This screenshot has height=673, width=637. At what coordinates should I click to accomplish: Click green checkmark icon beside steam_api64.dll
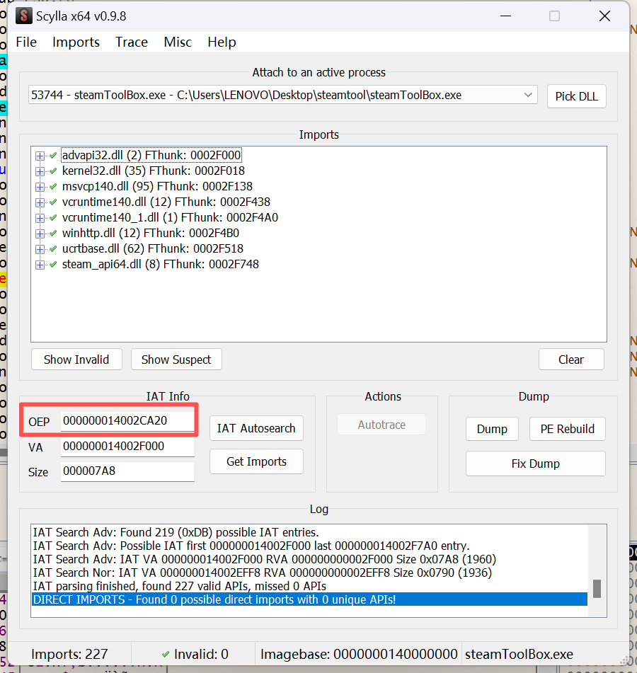click(53, 264)
